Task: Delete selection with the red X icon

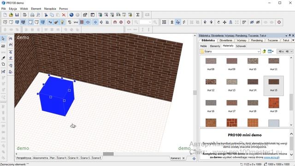Action: (64, 15)
